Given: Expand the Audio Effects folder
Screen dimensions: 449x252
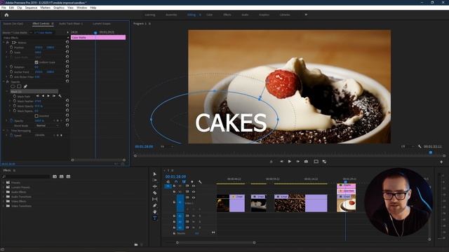Looking at the screenshot, I should tap(4, 192).
